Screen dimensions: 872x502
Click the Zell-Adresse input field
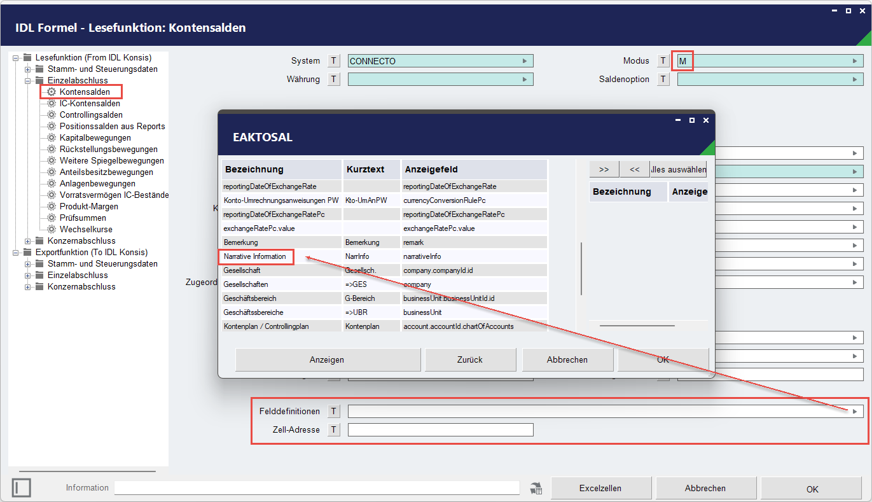tap(441, 430)
